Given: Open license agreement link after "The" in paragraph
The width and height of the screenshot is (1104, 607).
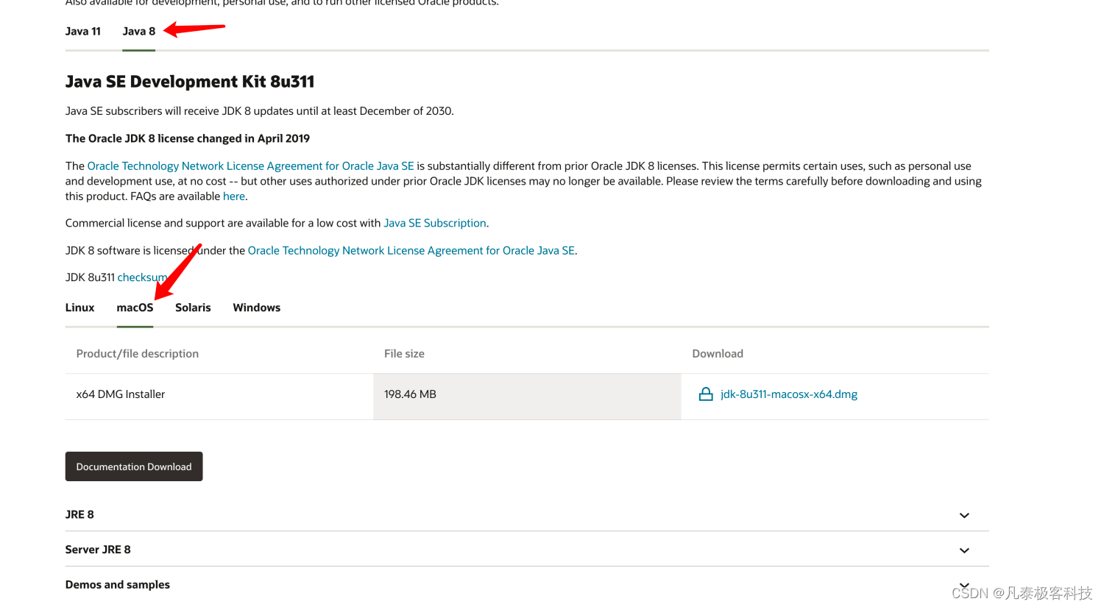Looking at the screenshot, I should 250,166.
